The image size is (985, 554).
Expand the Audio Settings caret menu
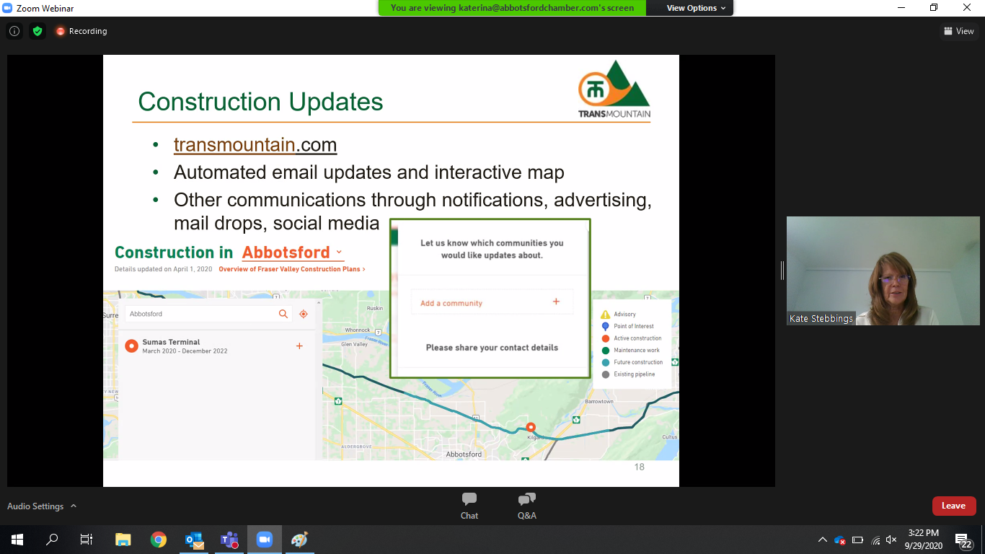pyautogui.click(x=74, y=506)
